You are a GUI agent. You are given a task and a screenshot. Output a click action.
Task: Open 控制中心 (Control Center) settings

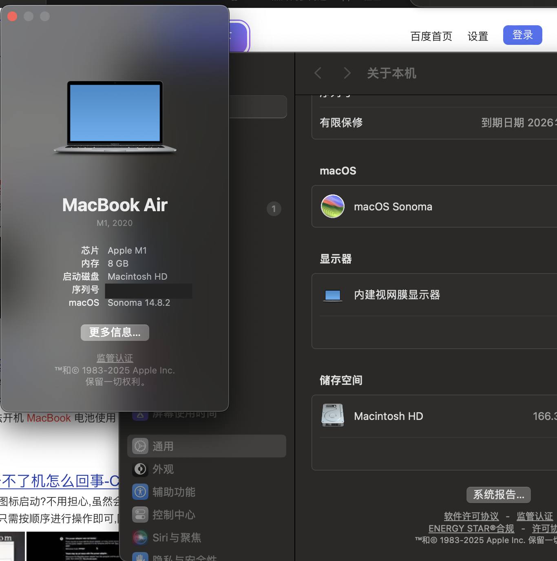pyautogui.click(x=174, y=515)
